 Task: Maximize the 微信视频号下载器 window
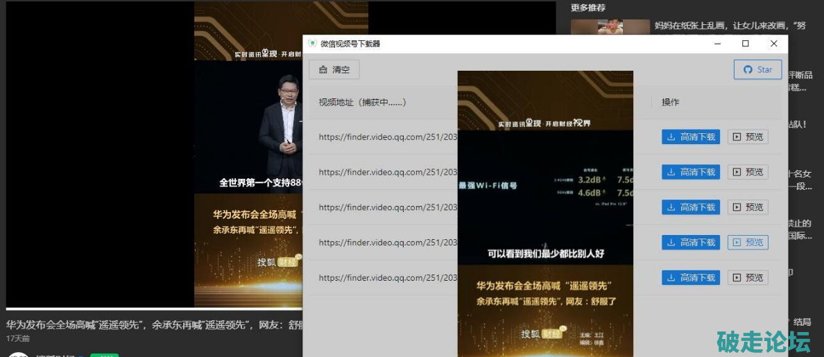(746, 44)
